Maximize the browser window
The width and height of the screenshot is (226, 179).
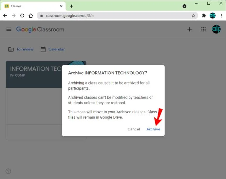pyautogui.click(x=208, y=3)
